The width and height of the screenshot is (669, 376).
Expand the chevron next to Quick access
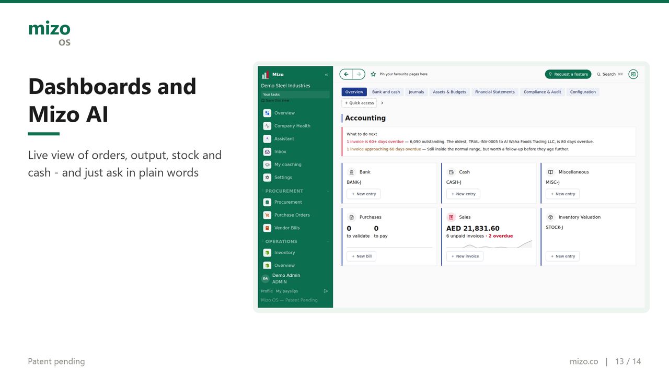click(x=382, y=103)
